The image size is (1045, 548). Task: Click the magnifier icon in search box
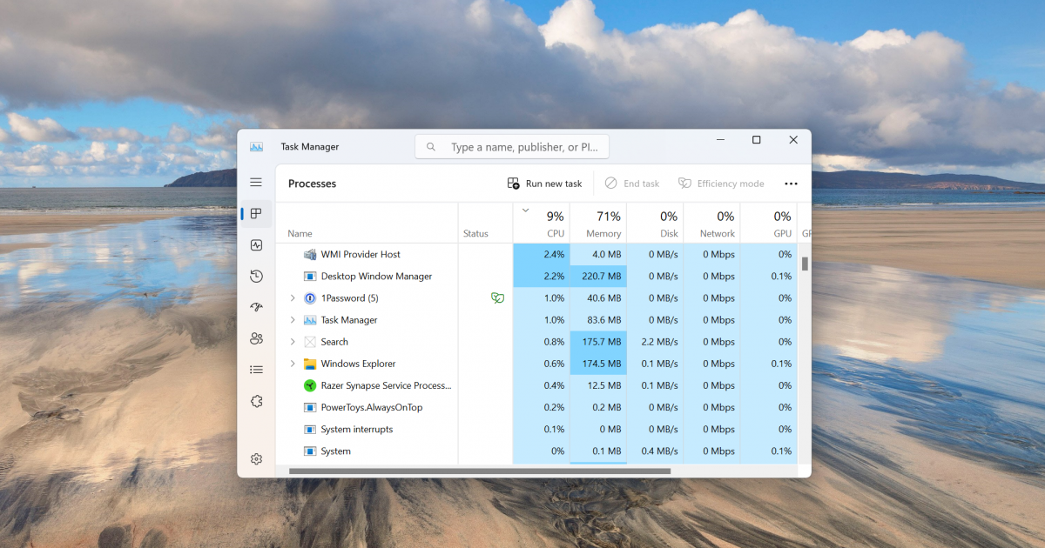pyautogui.click(x=432, y=146)
